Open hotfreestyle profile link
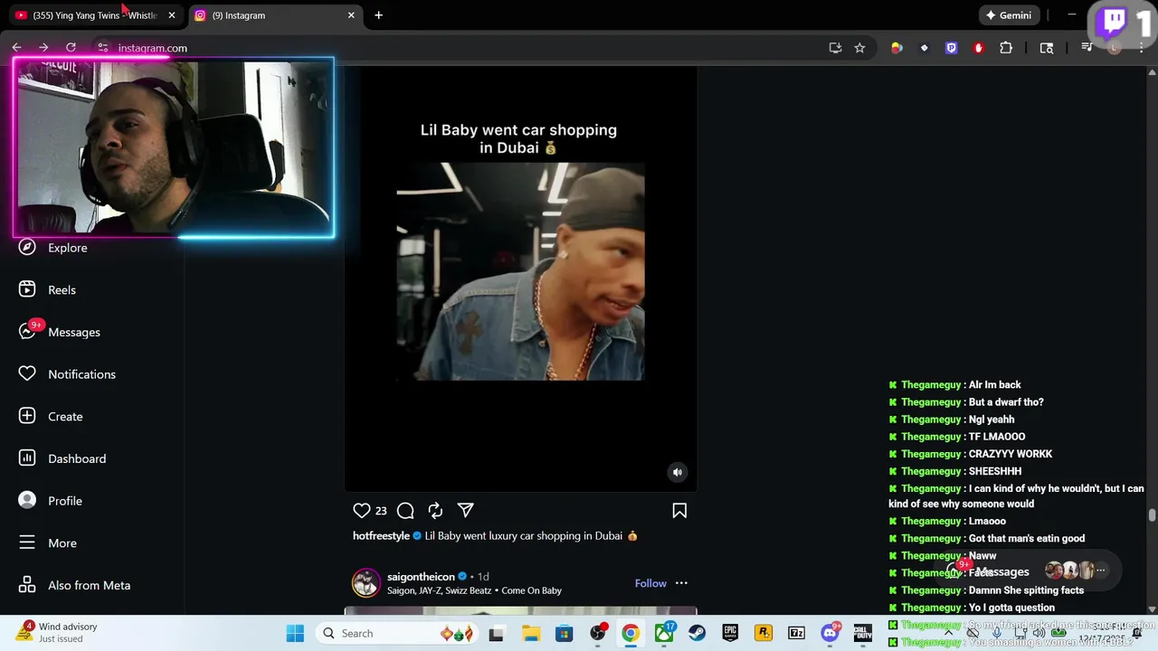Image resolution: width=1158 pixels, height=651 pixels. (x=381, y=535)
